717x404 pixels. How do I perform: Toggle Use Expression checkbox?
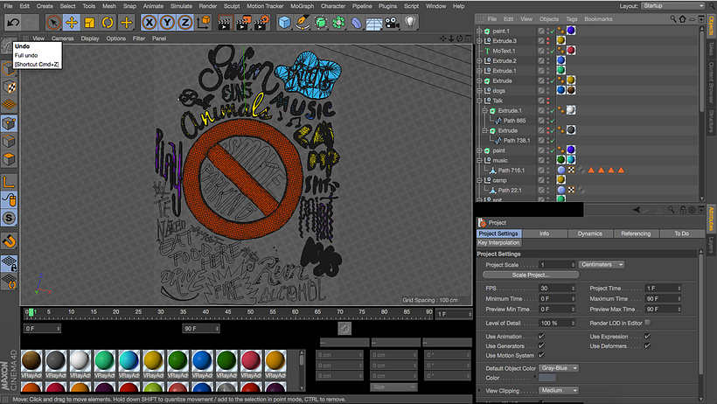[648, 337]
